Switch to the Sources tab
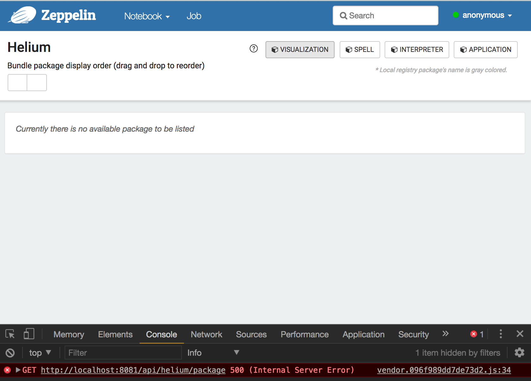 (251, 334)
